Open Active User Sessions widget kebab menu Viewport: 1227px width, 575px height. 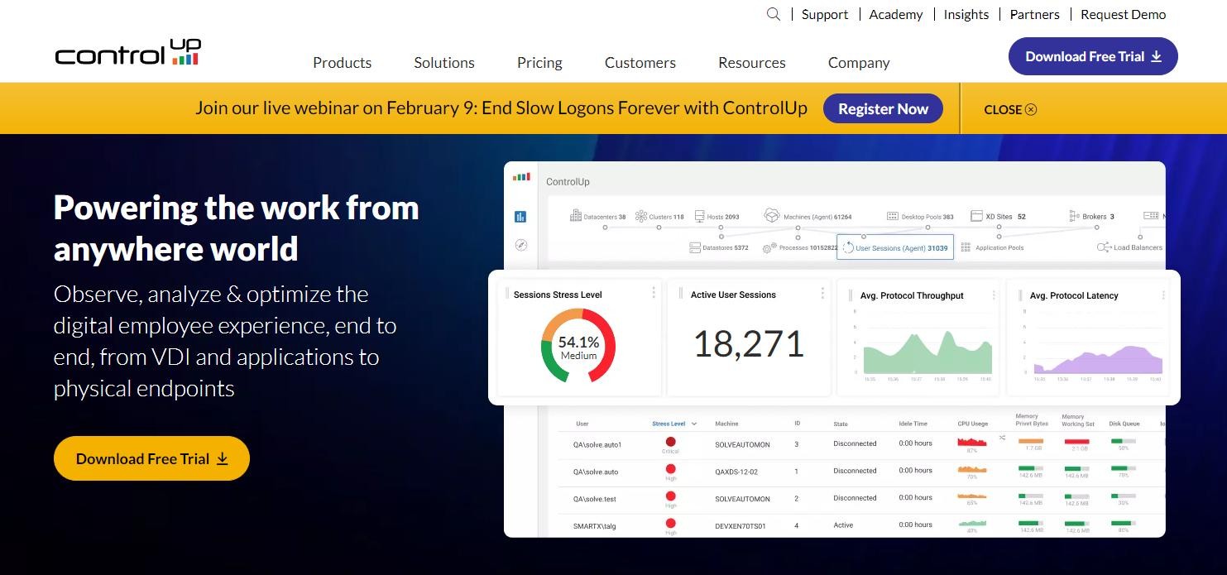click(822, 293)
